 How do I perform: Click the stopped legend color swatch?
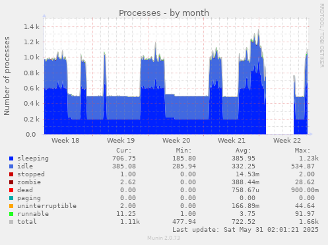[11, 174]
